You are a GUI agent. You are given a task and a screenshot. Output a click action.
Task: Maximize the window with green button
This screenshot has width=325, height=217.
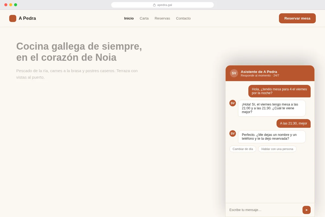[x=15, y=5]
